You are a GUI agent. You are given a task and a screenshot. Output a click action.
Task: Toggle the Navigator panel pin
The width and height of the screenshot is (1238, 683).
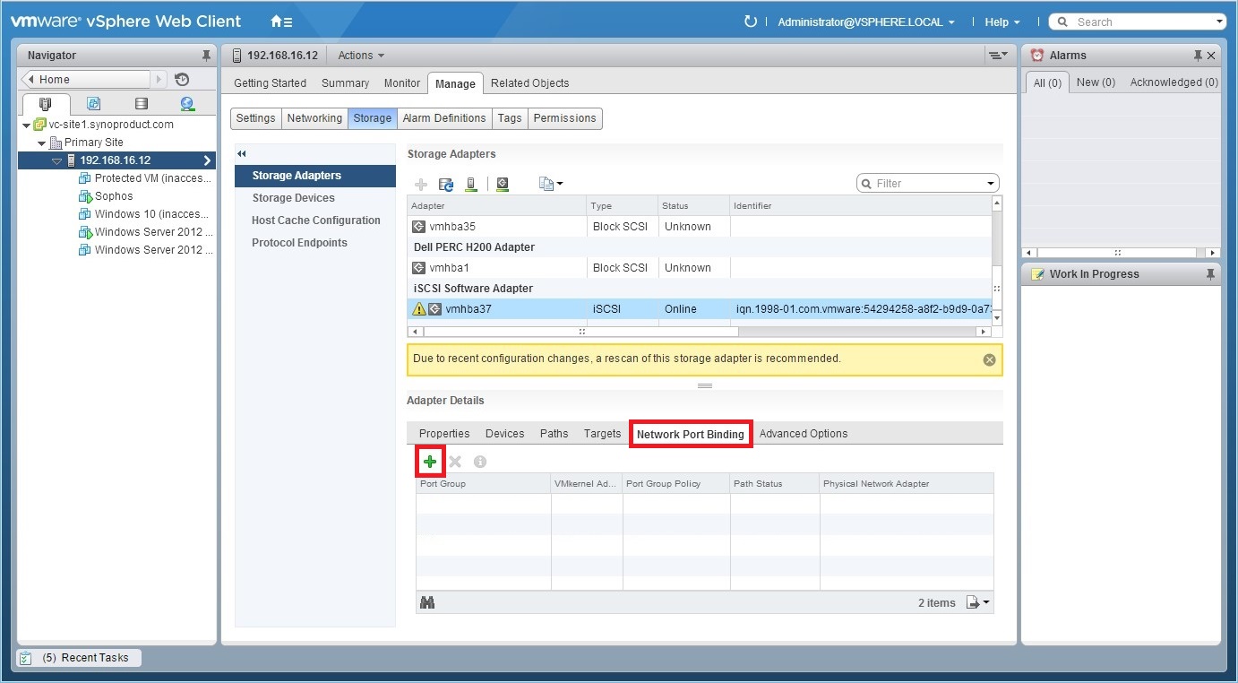206,55
